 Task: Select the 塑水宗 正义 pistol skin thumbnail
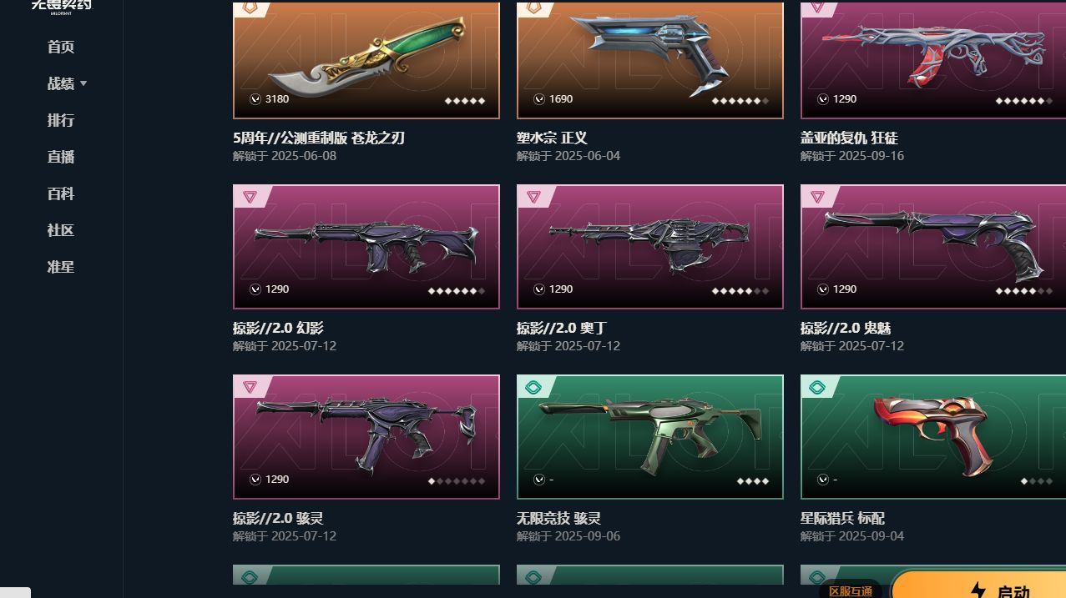coord(650,60)
